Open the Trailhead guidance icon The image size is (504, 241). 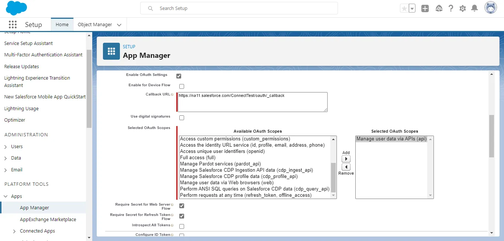point(439,8)
